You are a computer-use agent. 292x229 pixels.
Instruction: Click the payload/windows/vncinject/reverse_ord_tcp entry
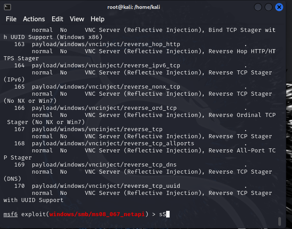(x=104, y=108)
